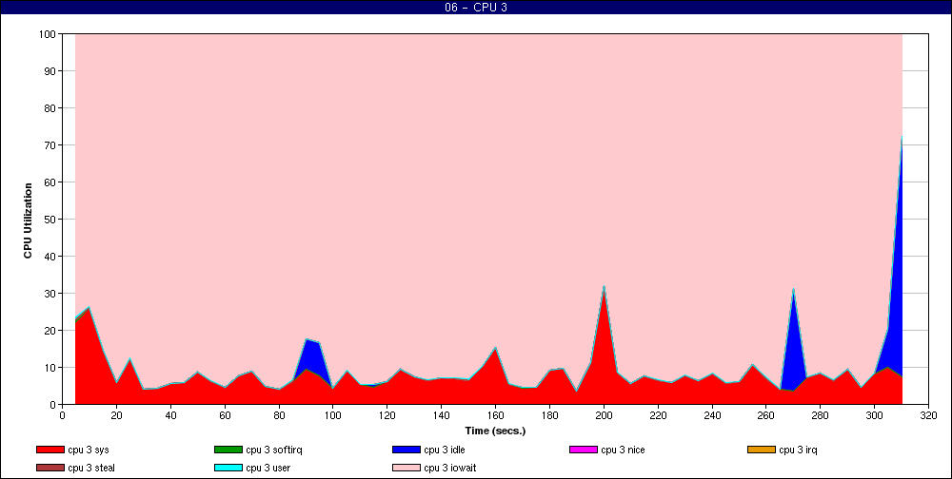Viewport: 952px width, 479px height.
Task: Click the sys peak at 160 seconds
Action: [495, 349]
